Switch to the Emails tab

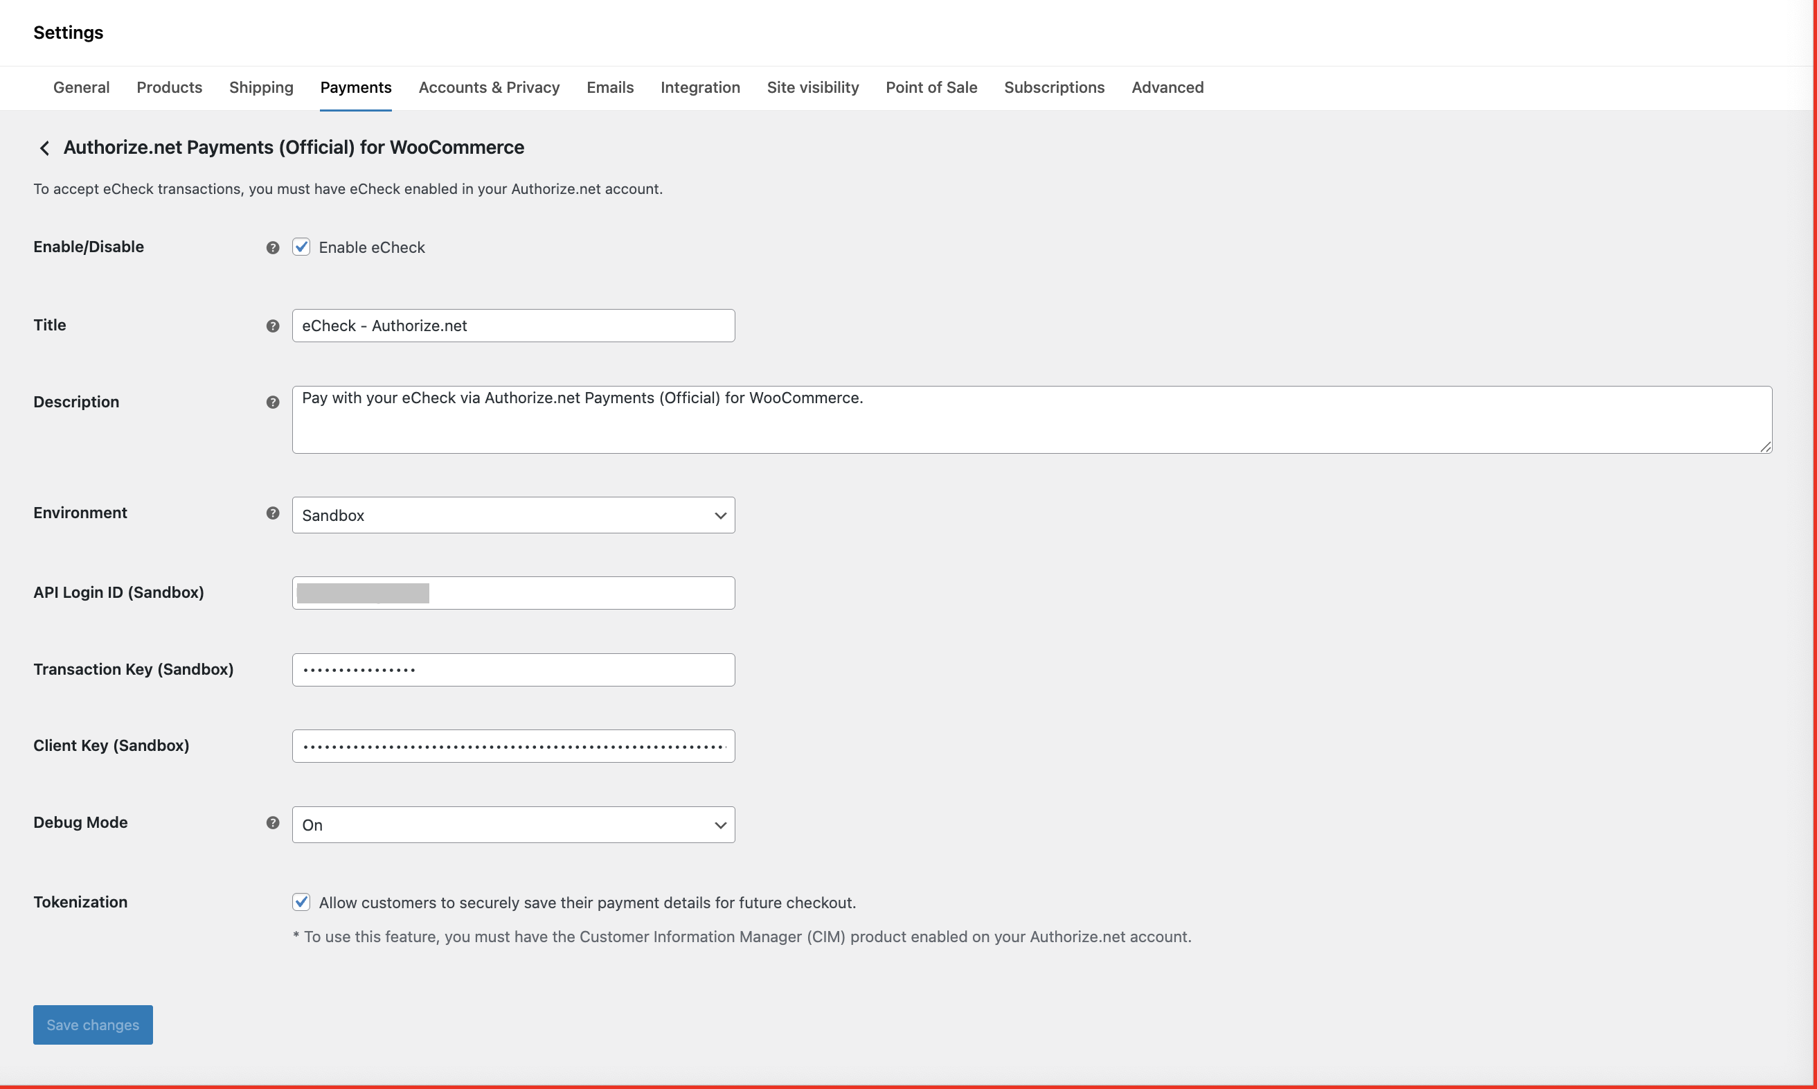610,87
